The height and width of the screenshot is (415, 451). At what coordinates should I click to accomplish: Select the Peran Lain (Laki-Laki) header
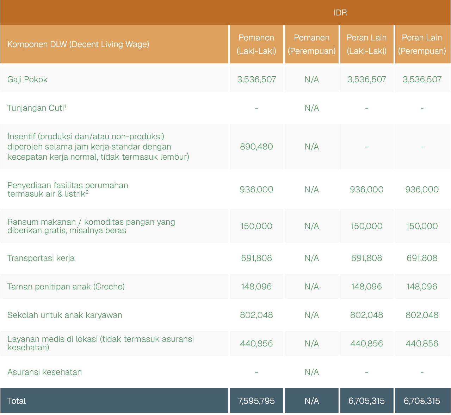click(x=366, y=44)
